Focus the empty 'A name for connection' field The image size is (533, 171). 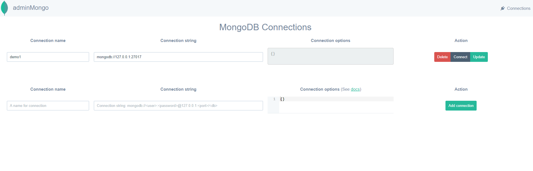[48, 106]
